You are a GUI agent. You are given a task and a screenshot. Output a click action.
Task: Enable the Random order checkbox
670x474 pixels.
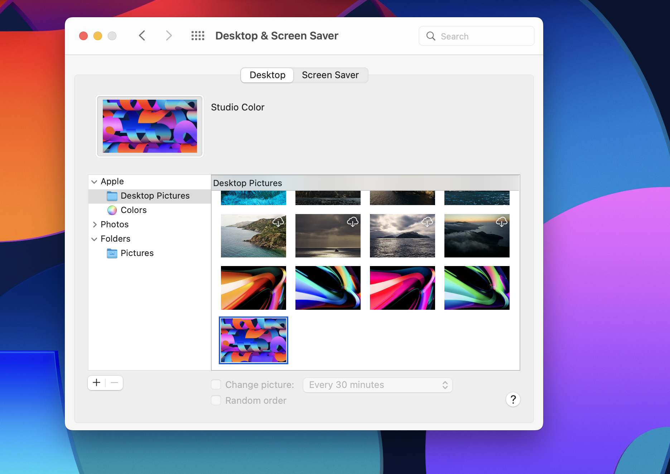216,400
